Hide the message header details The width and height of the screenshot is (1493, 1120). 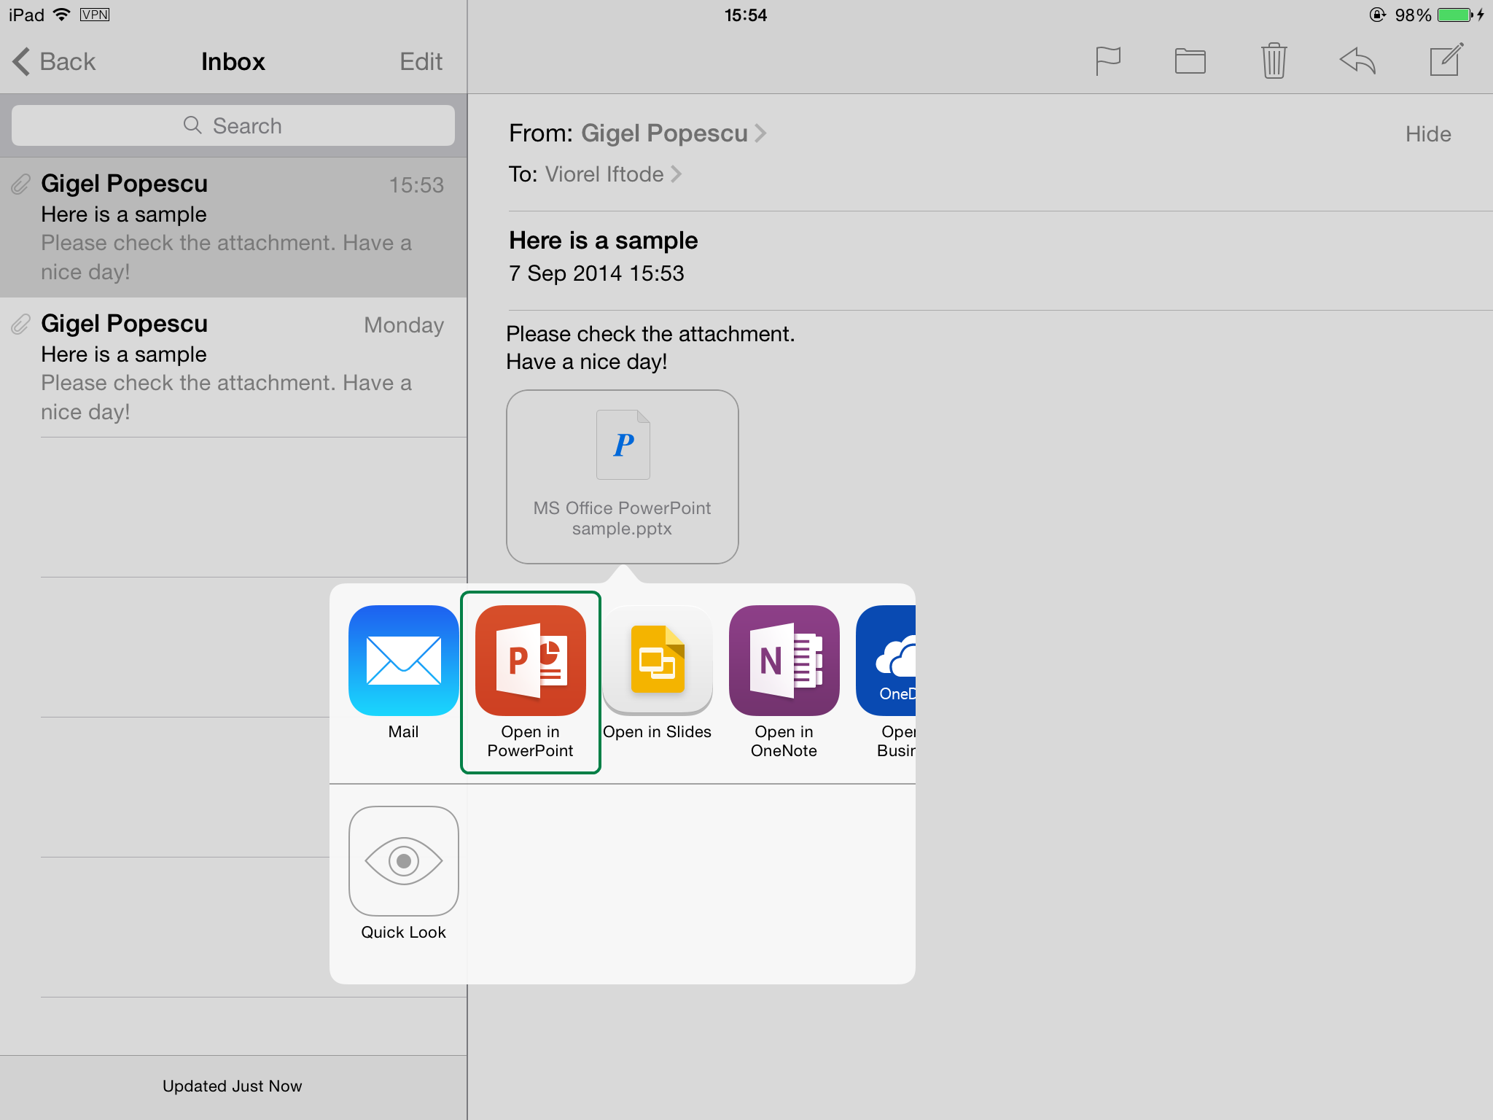1427,133
